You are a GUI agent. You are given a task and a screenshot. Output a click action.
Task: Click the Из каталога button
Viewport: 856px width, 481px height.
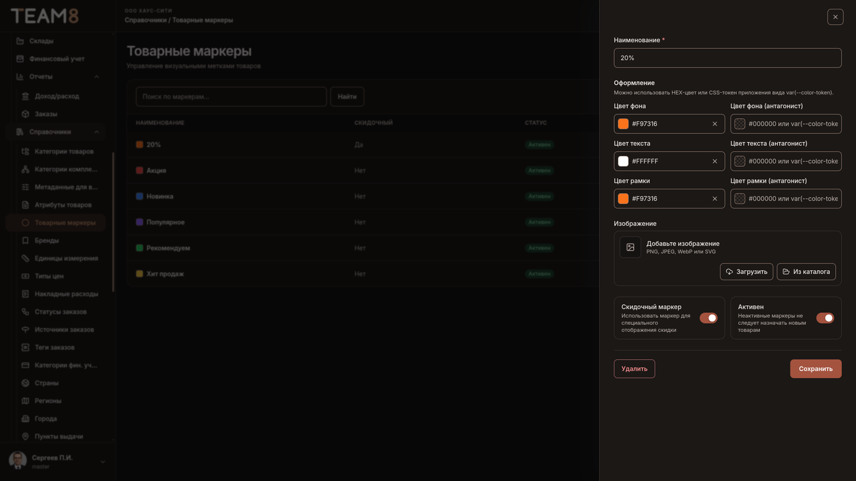806,271
